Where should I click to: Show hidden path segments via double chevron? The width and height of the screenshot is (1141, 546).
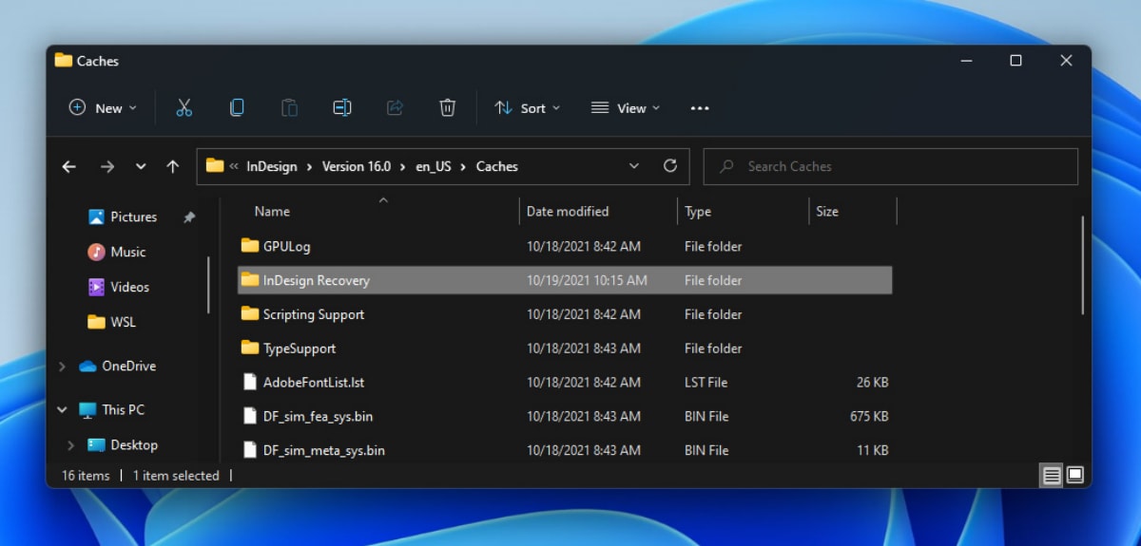click(x=234, y=166)
